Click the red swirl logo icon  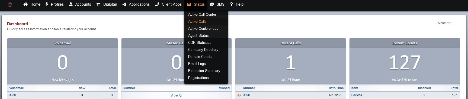[x=10, y=5]
